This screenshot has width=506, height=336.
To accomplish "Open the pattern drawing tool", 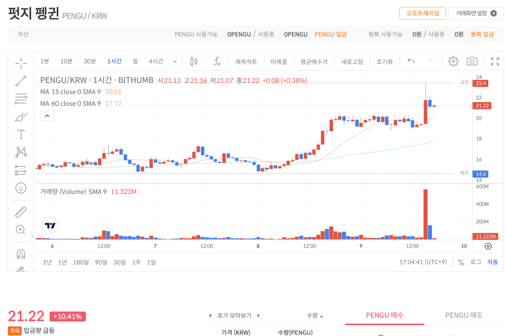I will click(21, 152).
